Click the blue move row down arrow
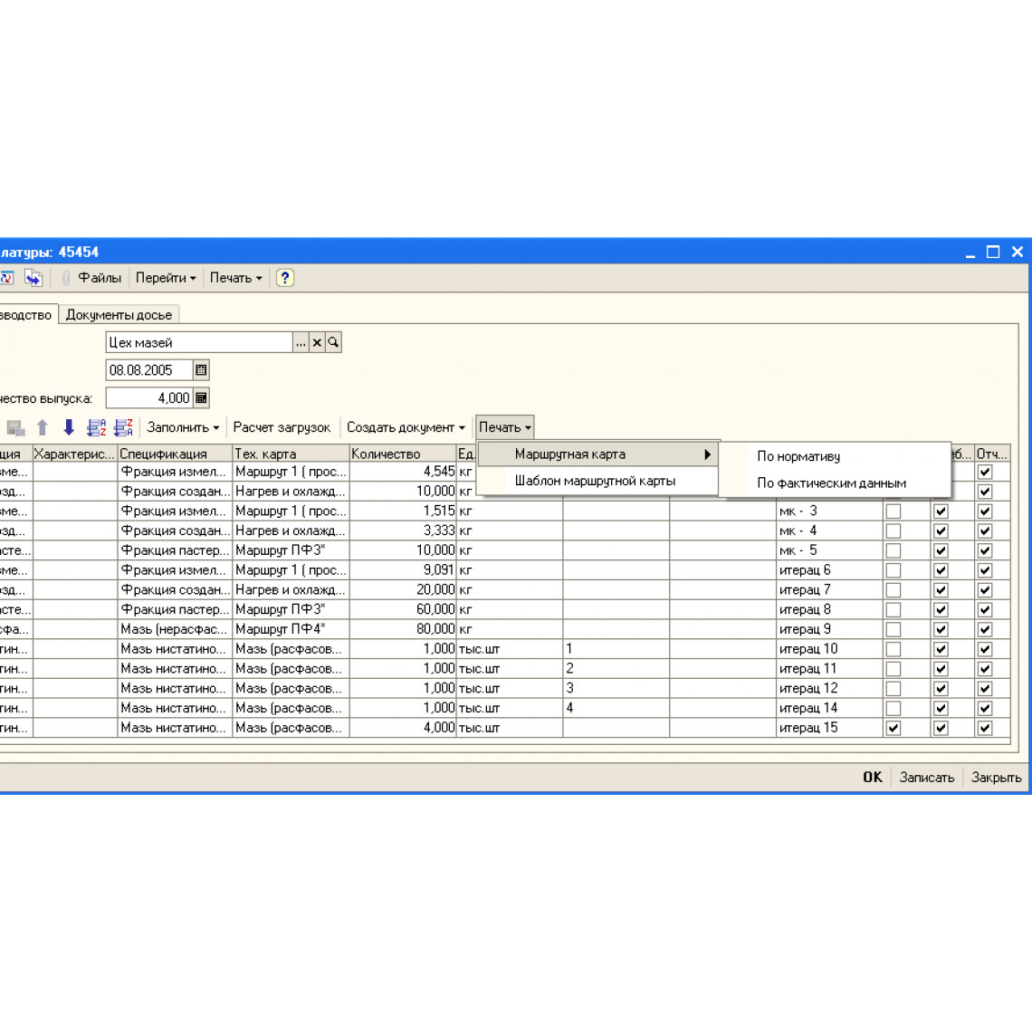This screenshot has height=1032, width=1032. 69,428
